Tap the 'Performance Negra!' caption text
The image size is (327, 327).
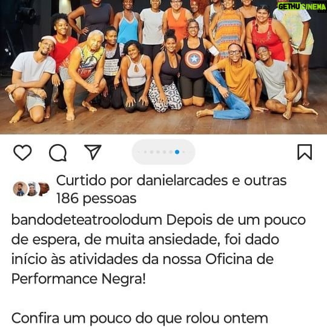[x=78, y=279]
